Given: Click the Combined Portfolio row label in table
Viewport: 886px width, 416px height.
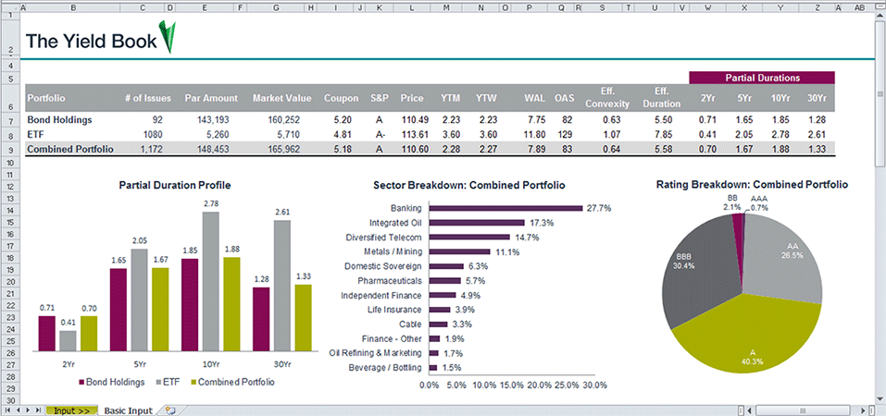Looking at the screenshot, I should (x=70, y=150).
